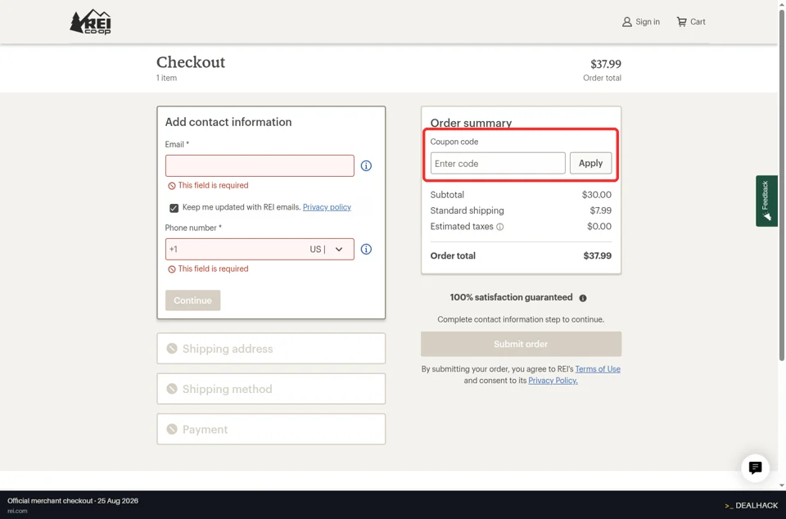
Task: Open the Cart
Action: tap(691, 22)
